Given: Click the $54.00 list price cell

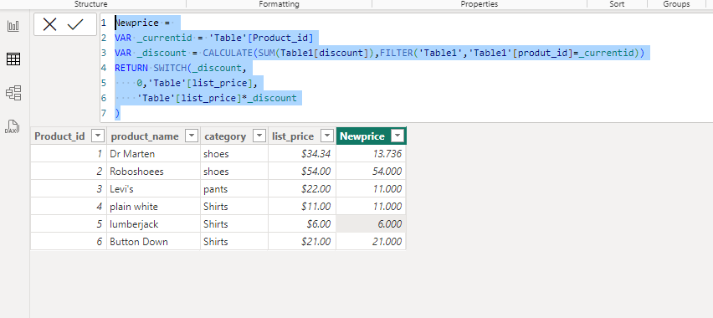Looking at the screenshot, I should pyautogui.click(x=302, y=172).
